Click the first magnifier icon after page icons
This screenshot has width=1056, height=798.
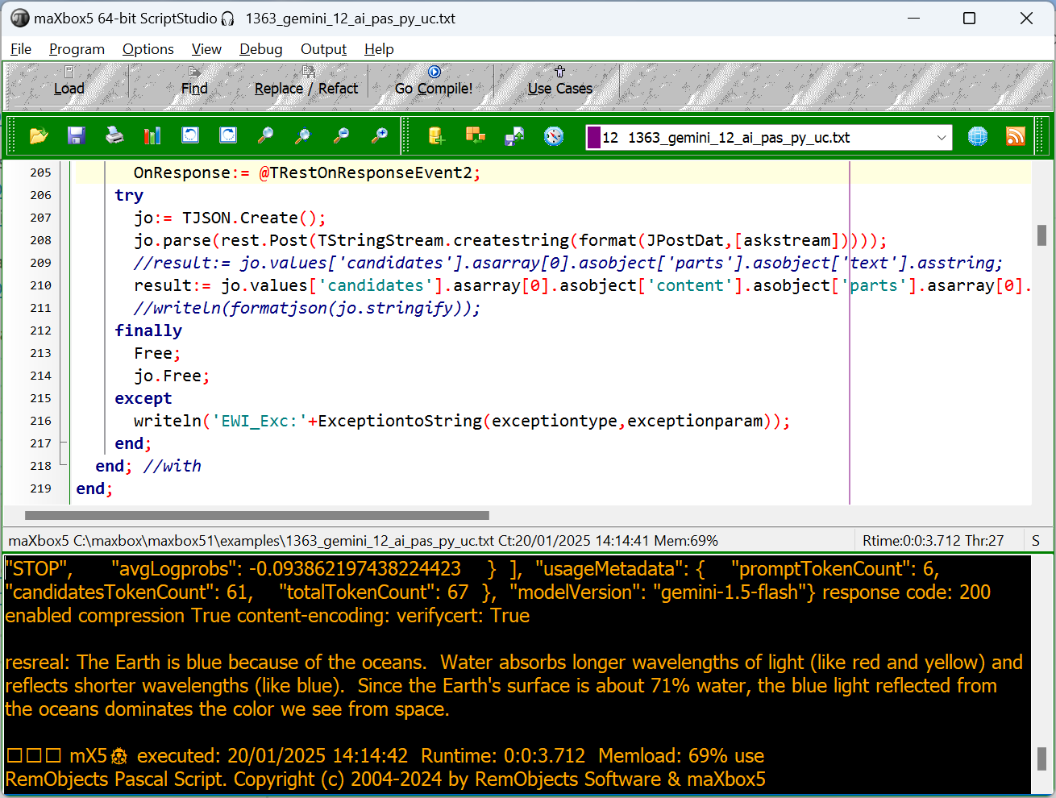click(x=265, y=136)
